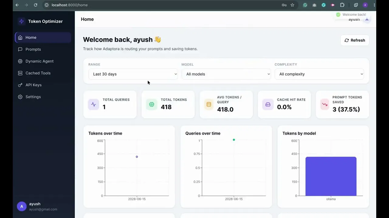This screenshot has height=218, width=389.
Task: Click the Cached Tools server icon
Action: pos(20,73)
